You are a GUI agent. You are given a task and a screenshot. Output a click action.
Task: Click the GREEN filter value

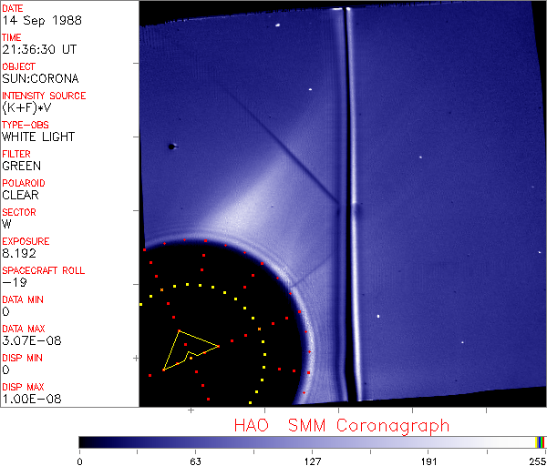click(x=21, y=166)
